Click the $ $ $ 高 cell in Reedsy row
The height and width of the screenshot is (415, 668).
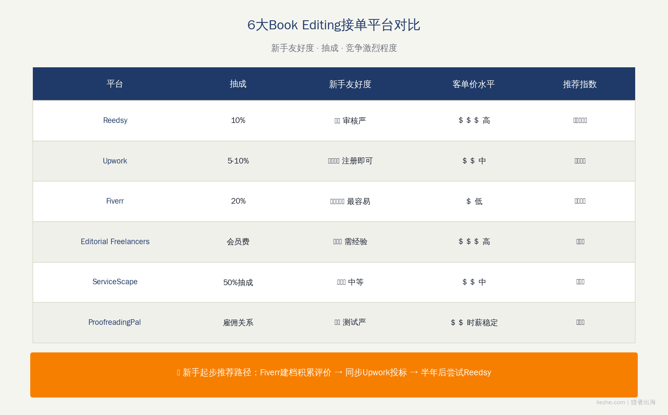click(x=474, y=120)
